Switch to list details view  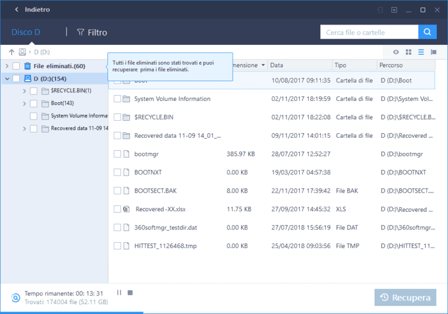(421, 53)
